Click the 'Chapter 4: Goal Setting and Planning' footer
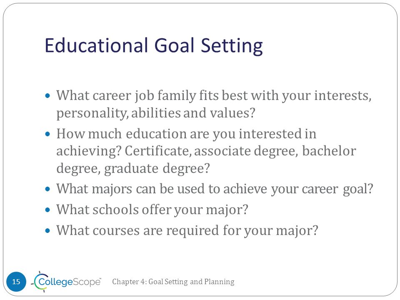Viewport: 400px width, 300px height. 173,282
